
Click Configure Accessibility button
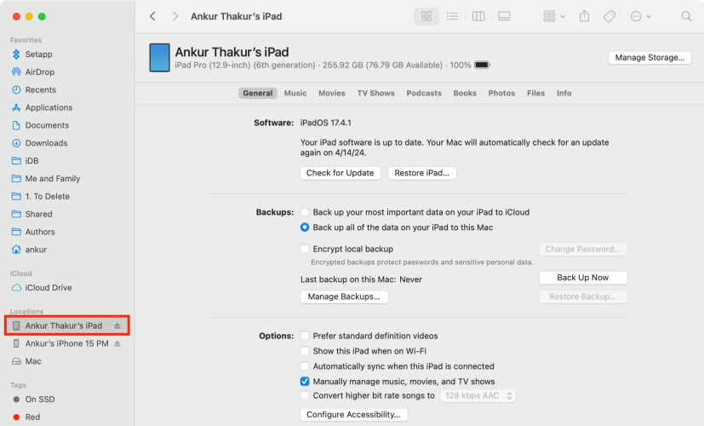tap(353, 414)
